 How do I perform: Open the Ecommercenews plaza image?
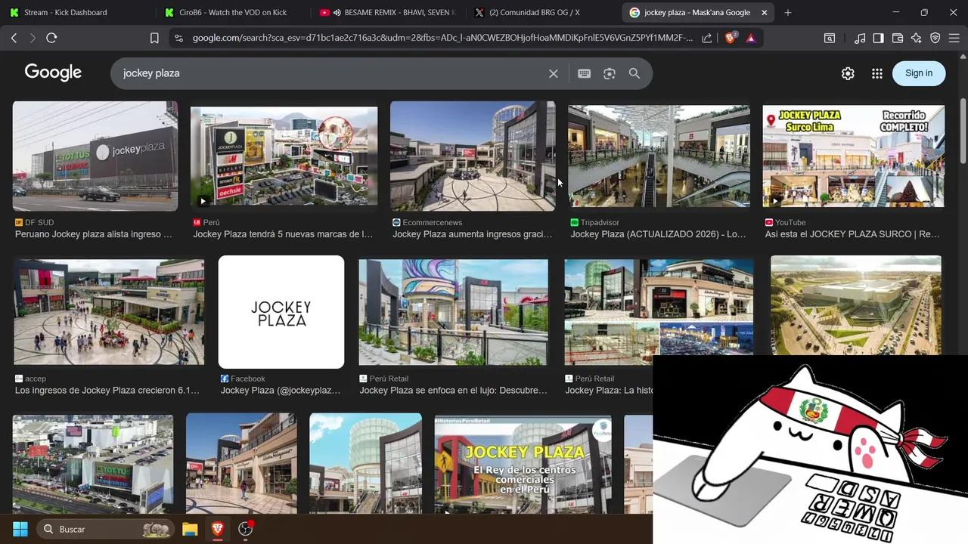473,156
